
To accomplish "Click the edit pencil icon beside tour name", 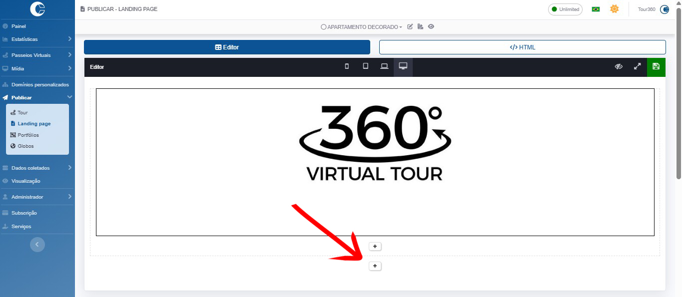I will [410, 27].
